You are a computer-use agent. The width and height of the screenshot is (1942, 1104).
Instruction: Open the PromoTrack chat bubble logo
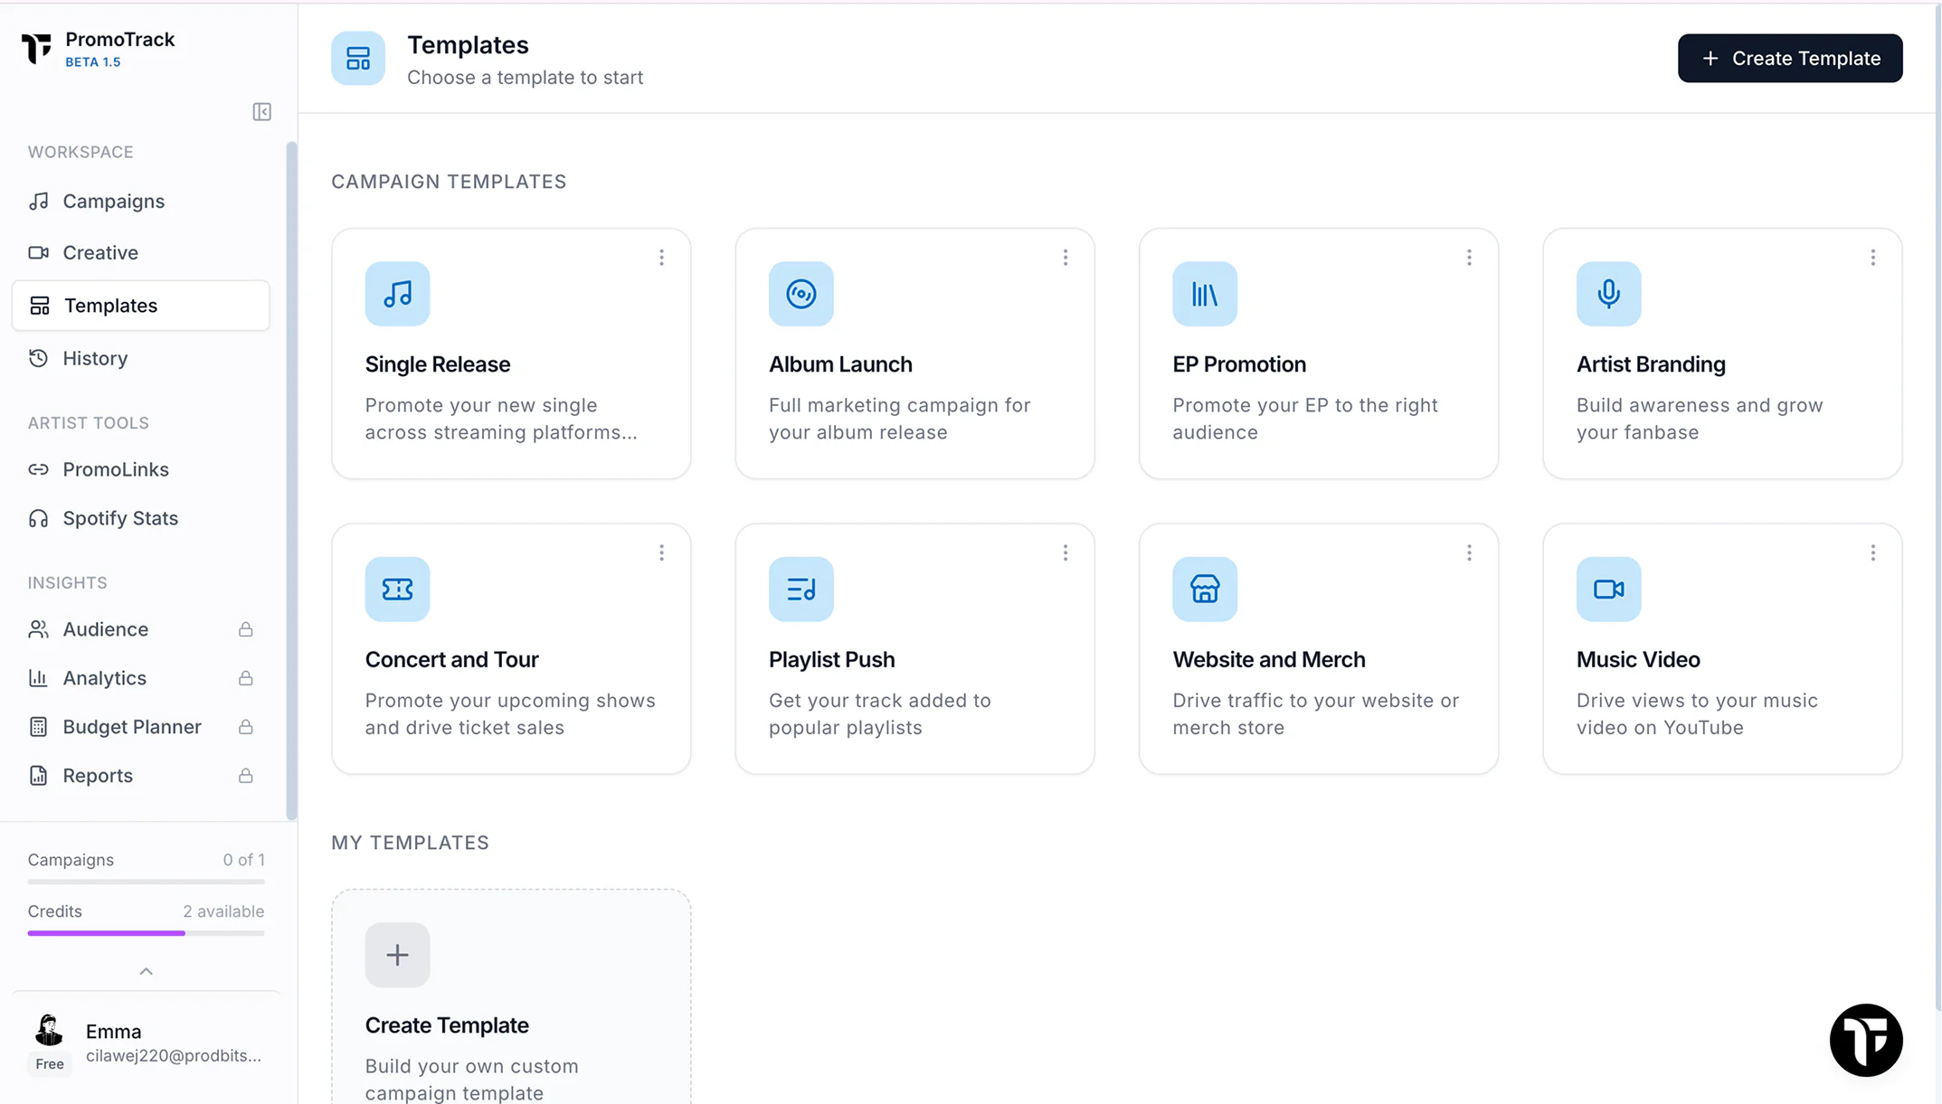(x=1866, y=1040)
